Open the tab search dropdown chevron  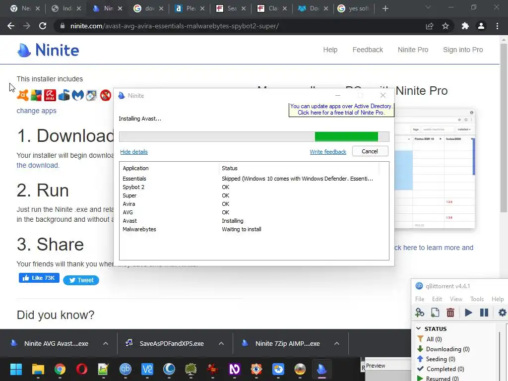pos(428,7)
